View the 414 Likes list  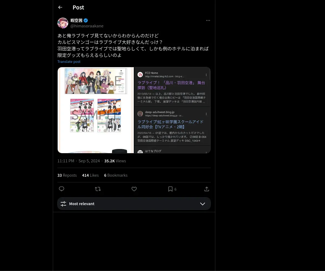[90, 175]
